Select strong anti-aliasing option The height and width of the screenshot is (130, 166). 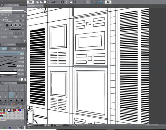20,25
